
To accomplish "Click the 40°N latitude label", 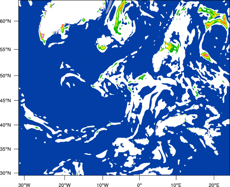I will click(x=5, y=125).
